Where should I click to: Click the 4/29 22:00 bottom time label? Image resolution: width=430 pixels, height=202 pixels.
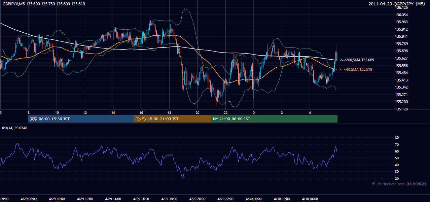225,199
